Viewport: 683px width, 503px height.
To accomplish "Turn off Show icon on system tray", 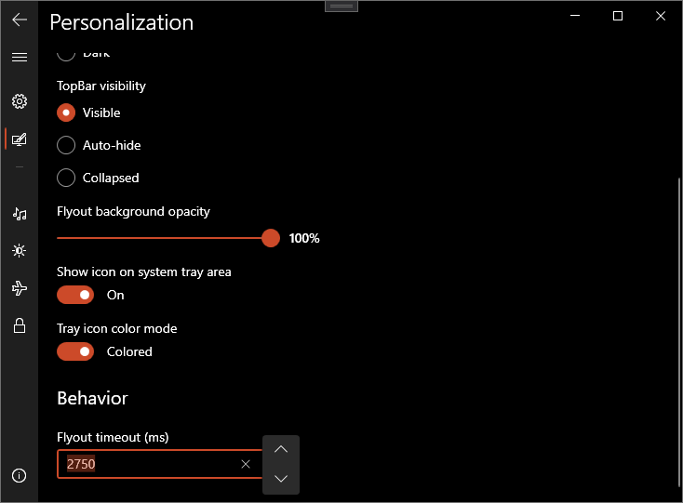I will coord(75,295).
